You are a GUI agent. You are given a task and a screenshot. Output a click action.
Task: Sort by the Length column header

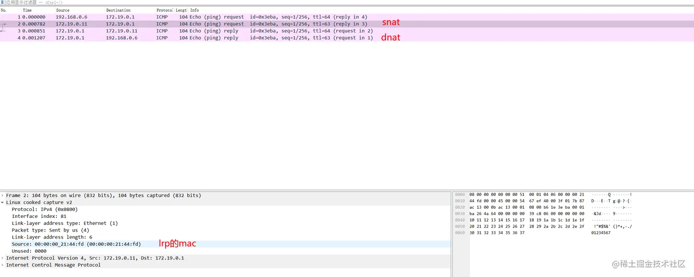tap(181, 10)
